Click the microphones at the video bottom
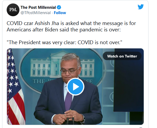The height and width of the screenshot is (128, 157). pos(71,121)
